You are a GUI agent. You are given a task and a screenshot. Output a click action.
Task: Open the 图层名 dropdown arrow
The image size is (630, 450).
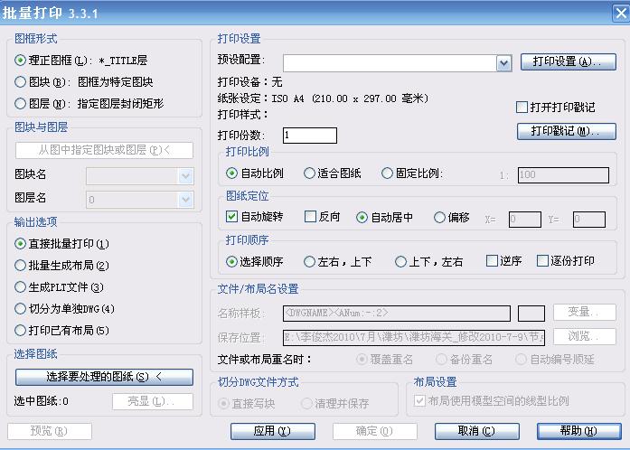point(185,200)
